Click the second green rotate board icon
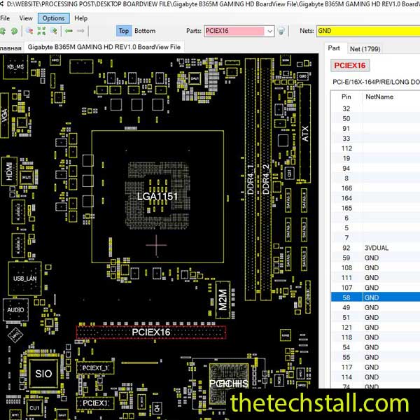 tap(13, 31)
